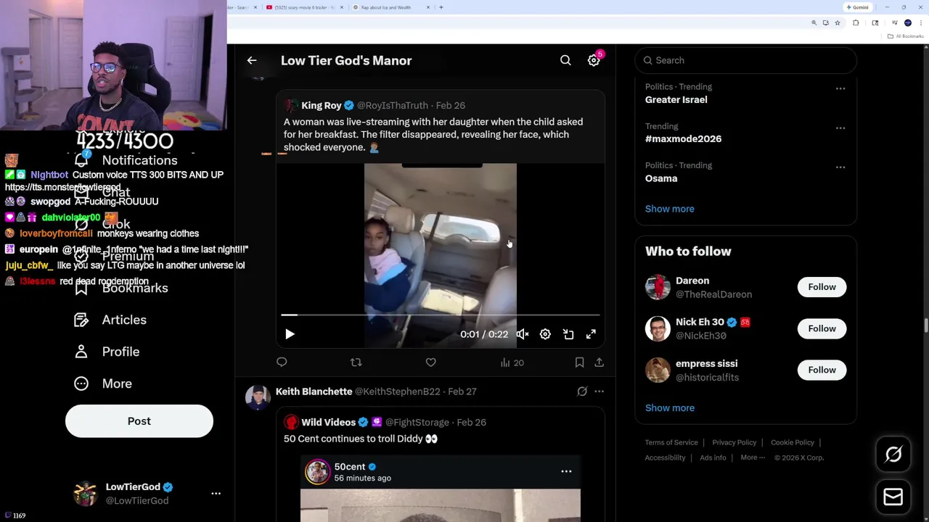Open LowTierGod account menu dots
This screenshot has height=522, width=929.
point(216,493)
